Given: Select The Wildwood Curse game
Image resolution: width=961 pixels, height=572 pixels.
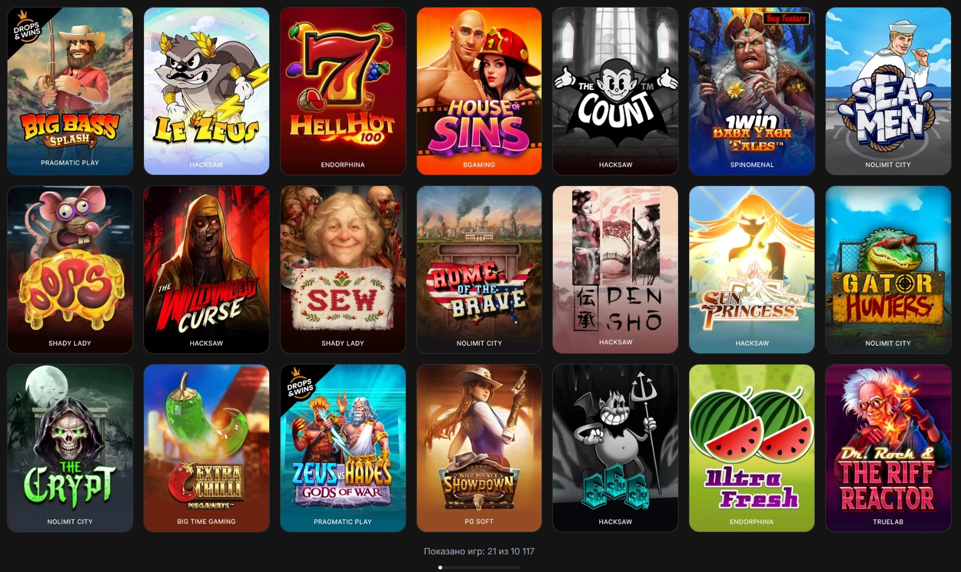Looking at the screenshot, I should pos(206,270).
